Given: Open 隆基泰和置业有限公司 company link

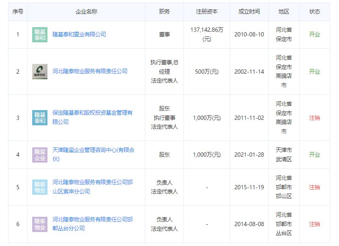Looking at the screenshot, I should point(79,34).
